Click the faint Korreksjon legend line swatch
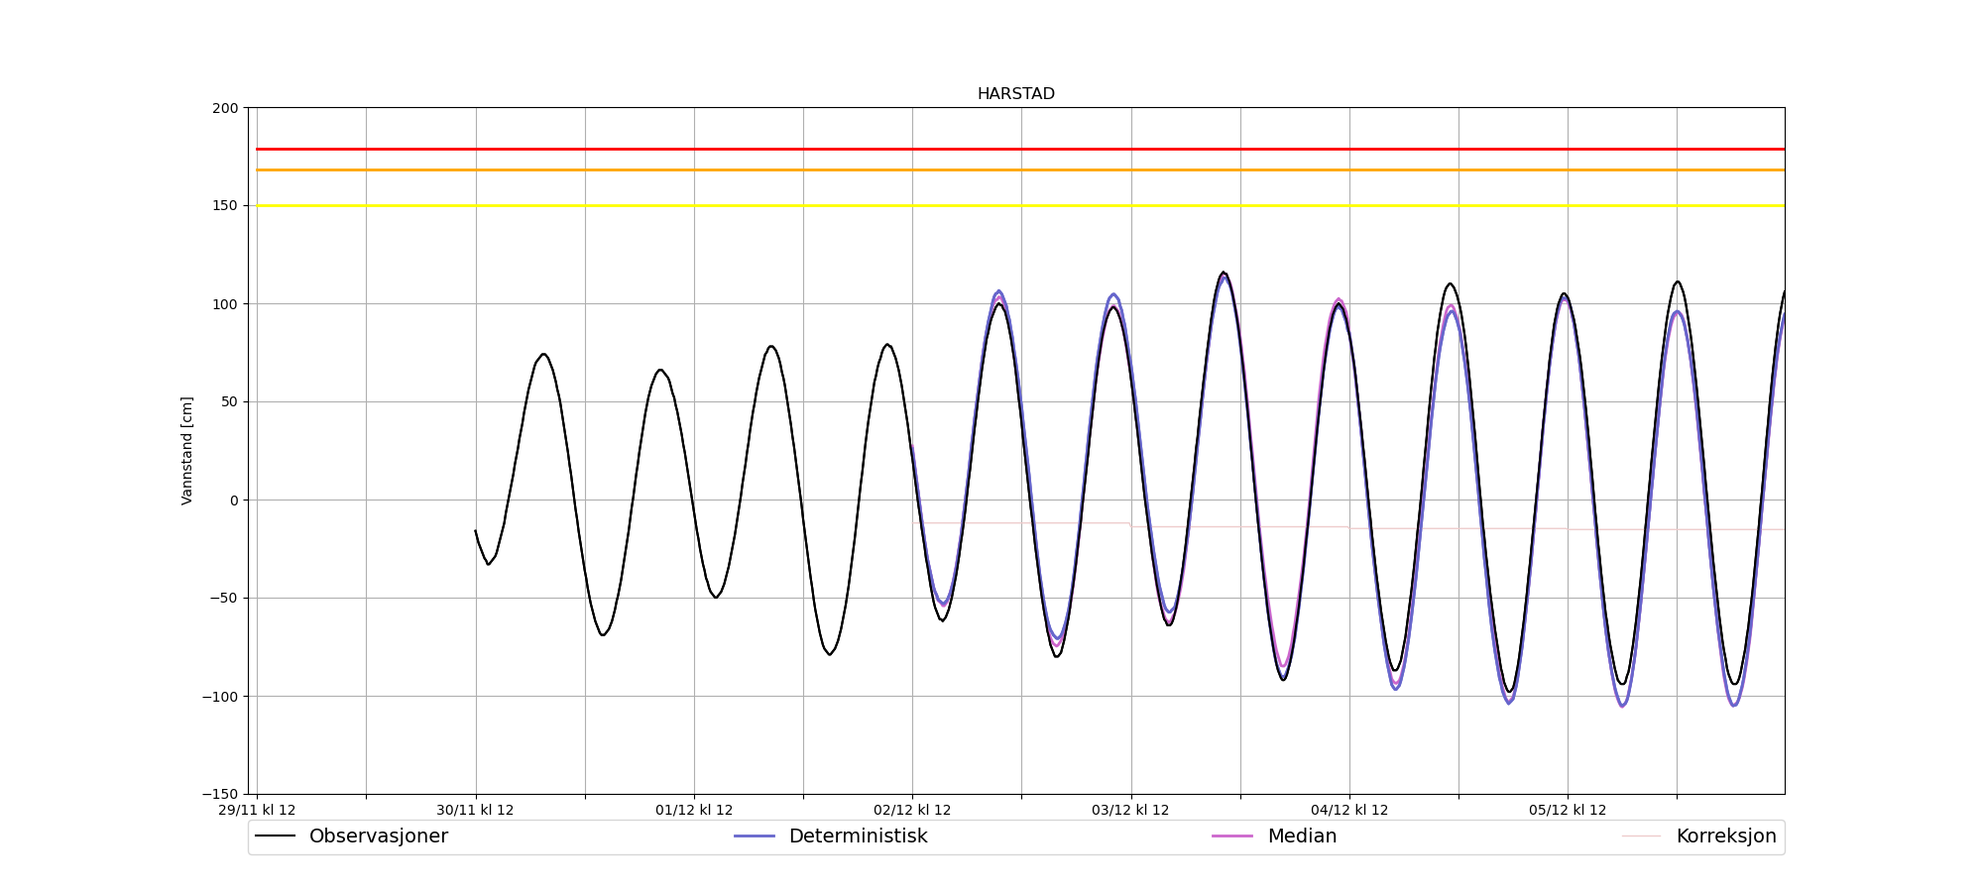Screen dimensions: 1983x892 (x=1641, y=836)
